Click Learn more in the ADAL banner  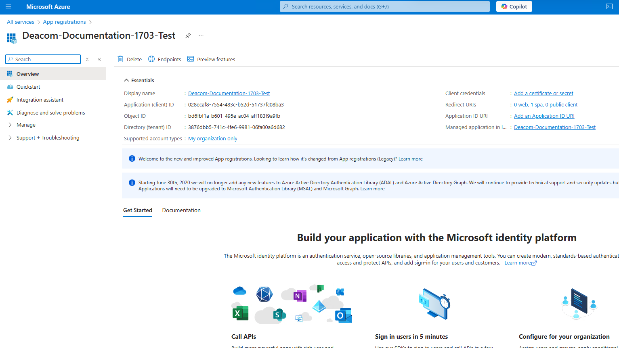372,189
